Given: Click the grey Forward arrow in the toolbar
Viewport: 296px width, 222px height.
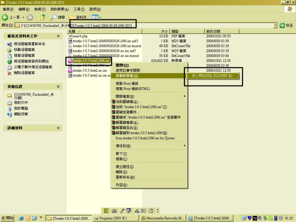Looking at the screenshot, I should pos(30,17).
